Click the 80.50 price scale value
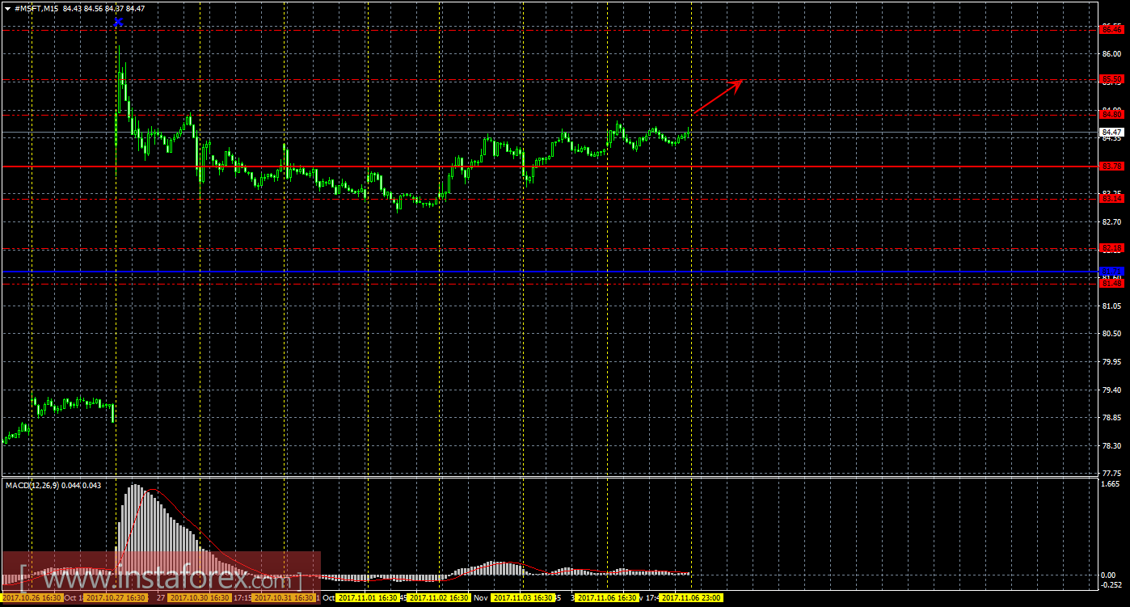This screenshot has width=1130, height=607. tap(1111, 333)
